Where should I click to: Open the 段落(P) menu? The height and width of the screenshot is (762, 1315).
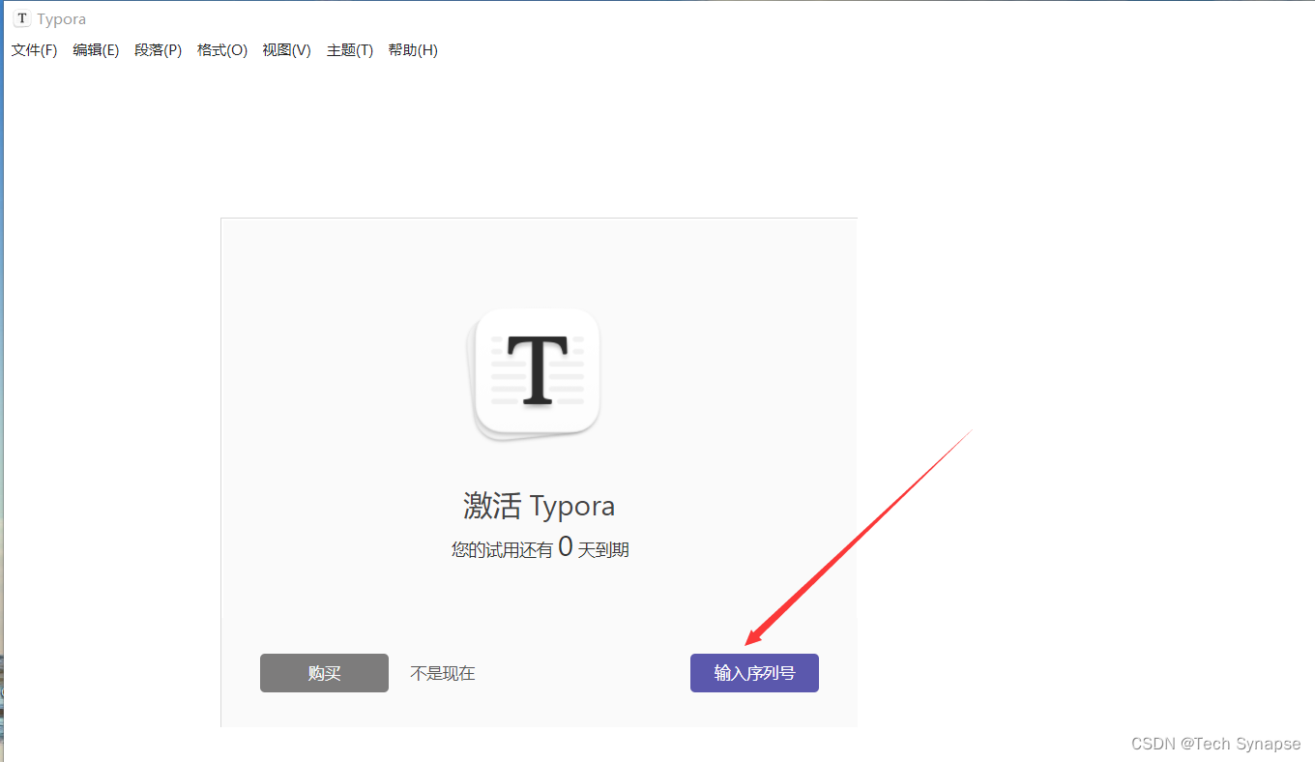point(159,50)
